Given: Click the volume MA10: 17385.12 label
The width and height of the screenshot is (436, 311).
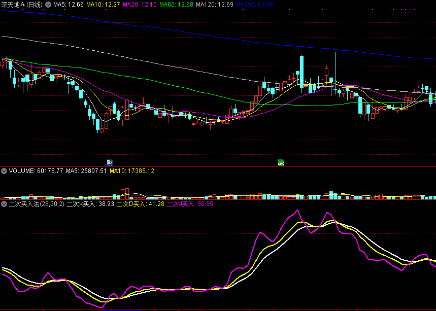Looking at the screenshot, I should 132,171.
